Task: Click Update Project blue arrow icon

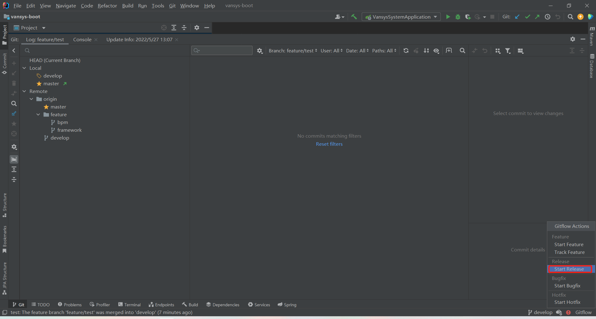Action: pyautogui.click(x=517, y=17)
